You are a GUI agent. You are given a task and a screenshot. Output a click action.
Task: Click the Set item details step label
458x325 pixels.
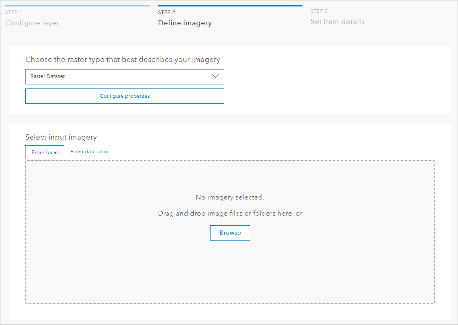pos(337,22)
